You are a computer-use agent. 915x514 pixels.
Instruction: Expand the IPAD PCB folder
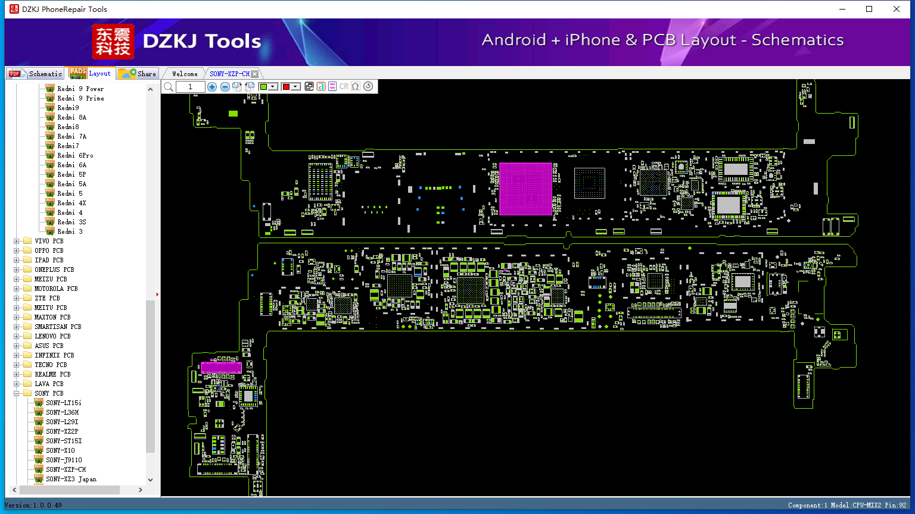16,260
